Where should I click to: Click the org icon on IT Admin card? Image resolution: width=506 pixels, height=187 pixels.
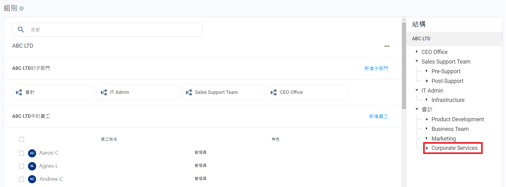[104, 92]
